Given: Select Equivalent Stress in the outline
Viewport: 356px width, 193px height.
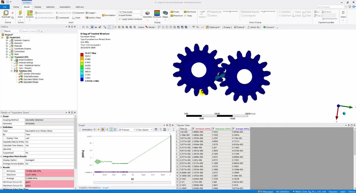Looking at the screenshot, I should [x=31, y=82].
